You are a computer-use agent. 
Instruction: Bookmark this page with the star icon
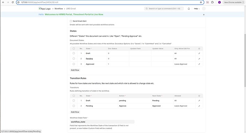[201, 2]
